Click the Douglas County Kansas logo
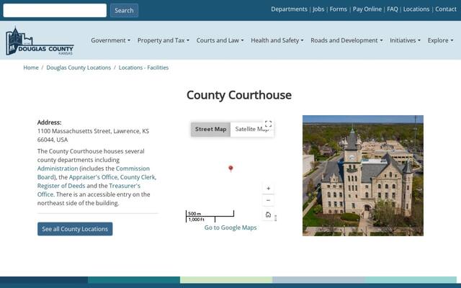 40,41
